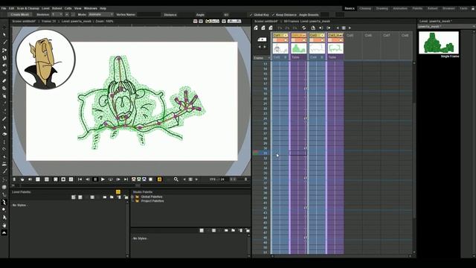
Task: Click the Col1 column thumbnail
Action: pyautogui.click(x=280, y=48)
